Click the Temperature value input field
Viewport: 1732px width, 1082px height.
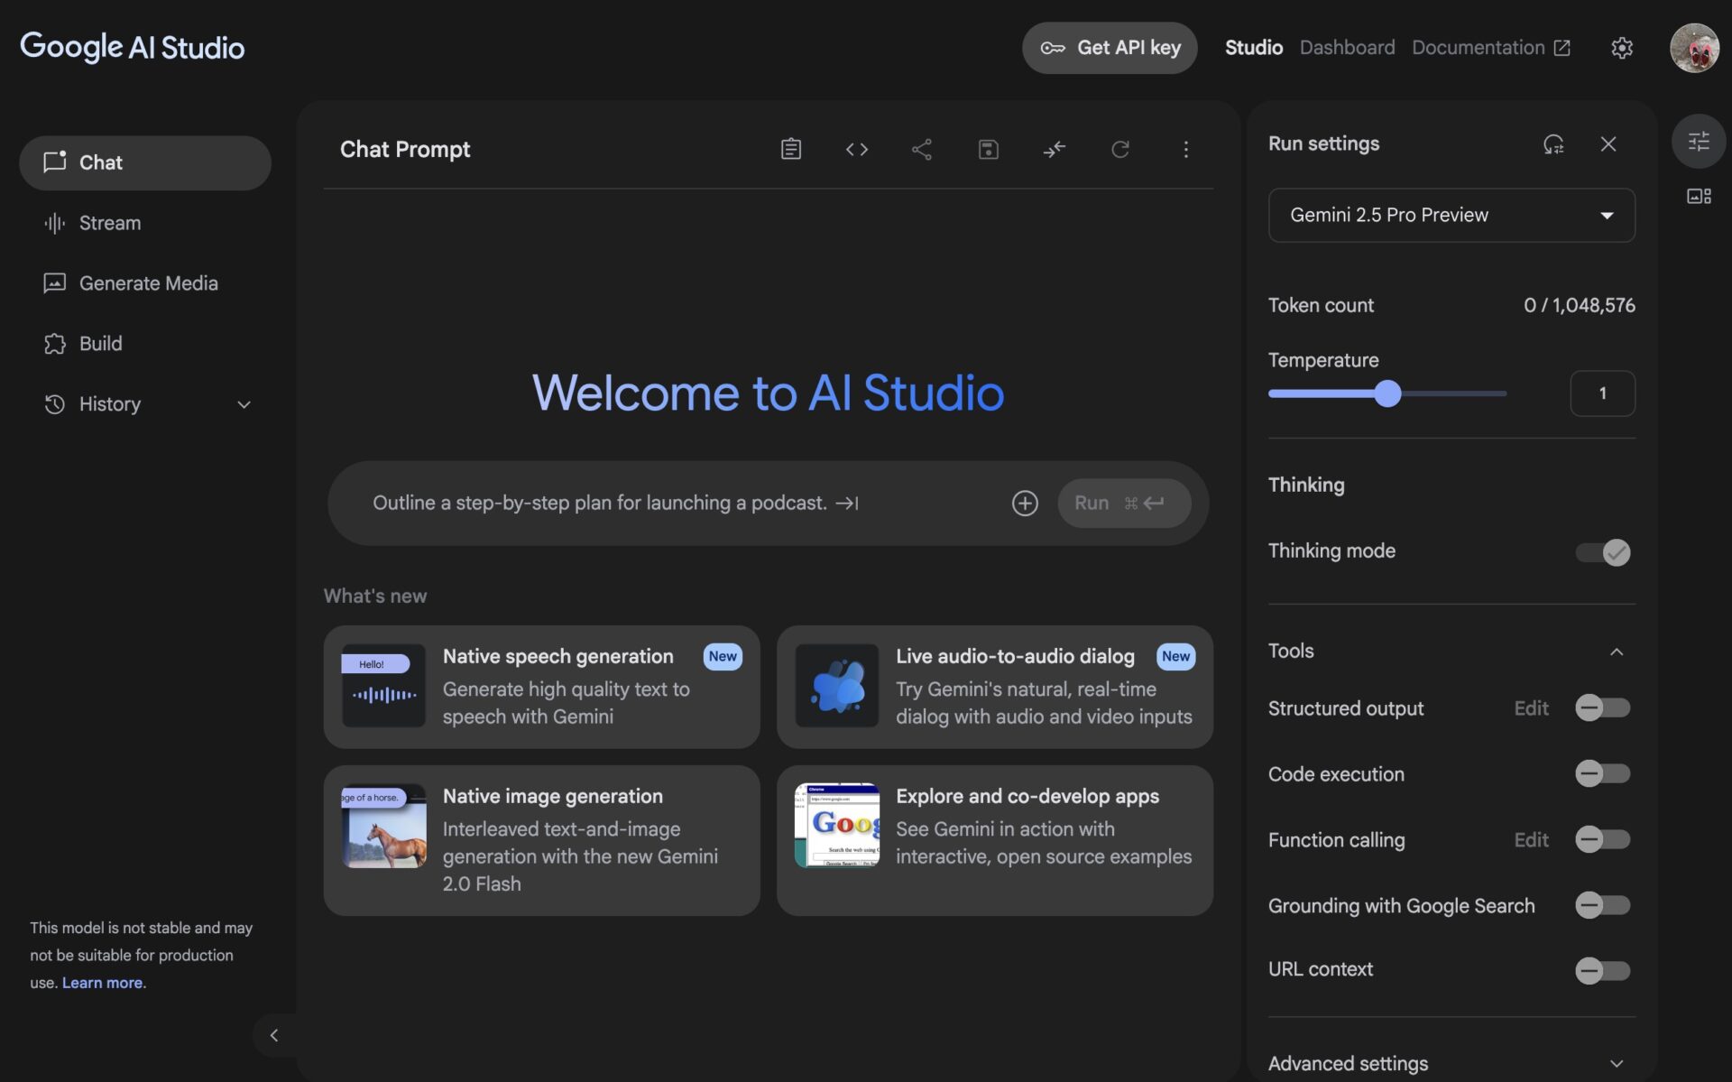[x=1602, y=393]
